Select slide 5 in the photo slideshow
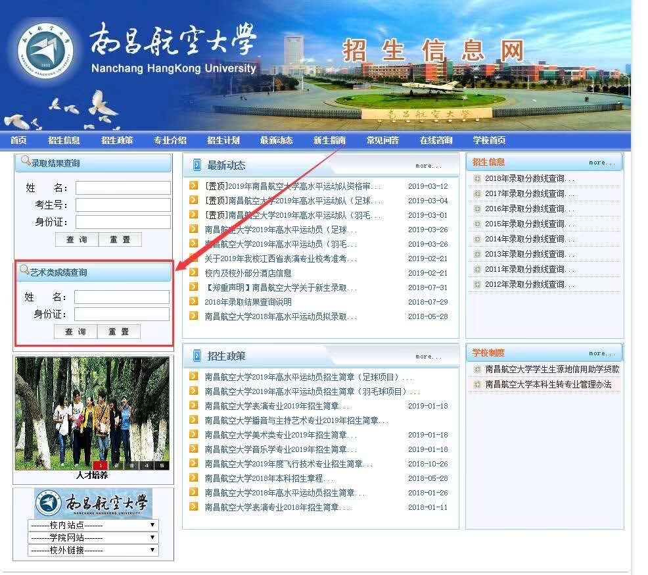648x575 pixels. pyautogui.click(x=162, y=465)
